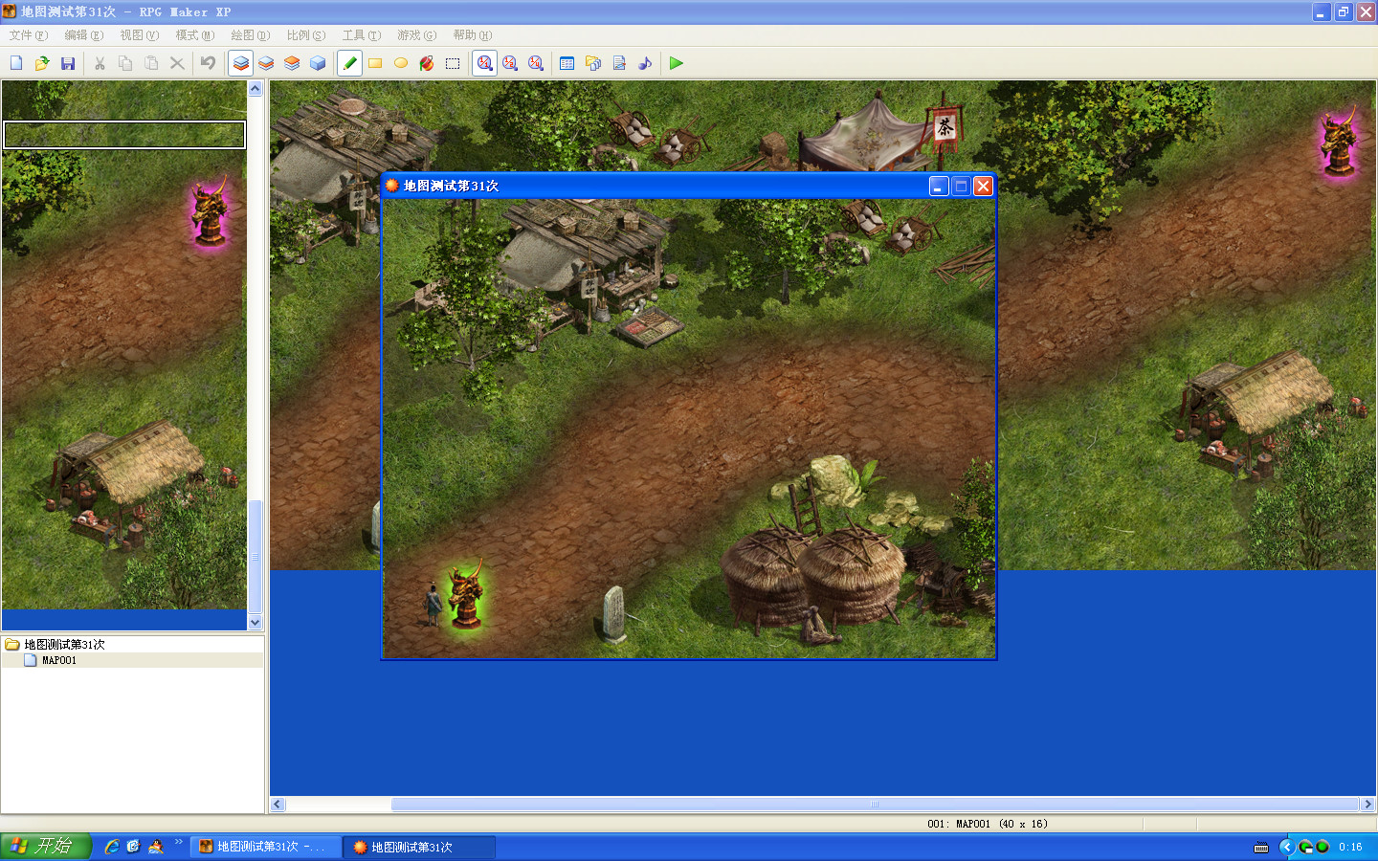Select the Flood Fill bucket tool
1378x861 pixels.
click(x=427, y=63)
